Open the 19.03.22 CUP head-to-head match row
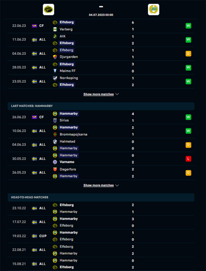Viewport: 206px width, 271px height. [x=101, y=236]
